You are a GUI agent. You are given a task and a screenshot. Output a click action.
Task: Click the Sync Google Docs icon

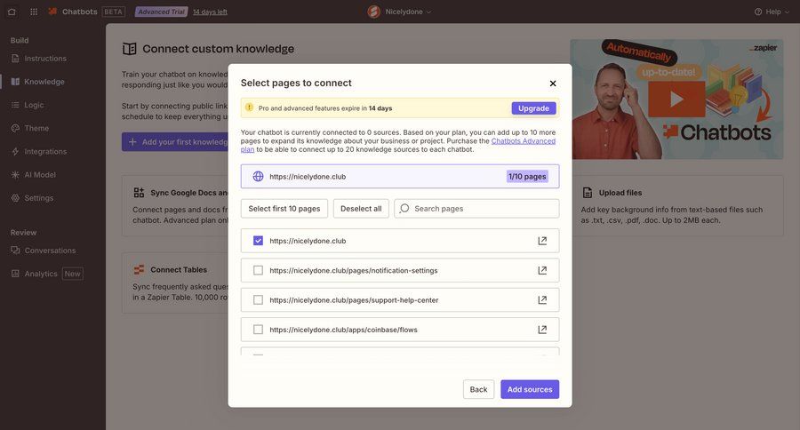[139, 193]
